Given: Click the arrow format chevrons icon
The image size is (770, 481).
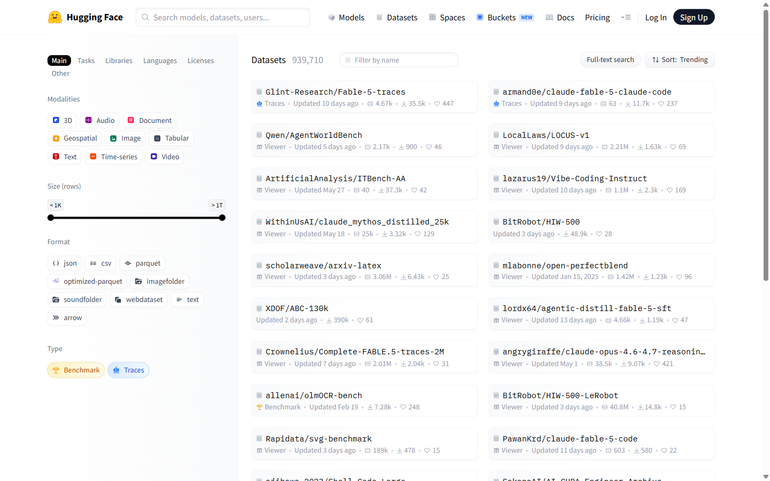Looking at the screenshot, I should 56,318.
